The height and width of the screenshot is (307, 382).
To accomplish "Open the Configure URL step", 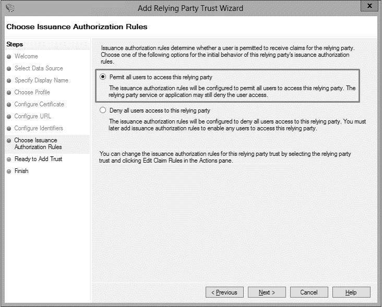I will coord(32,116).
